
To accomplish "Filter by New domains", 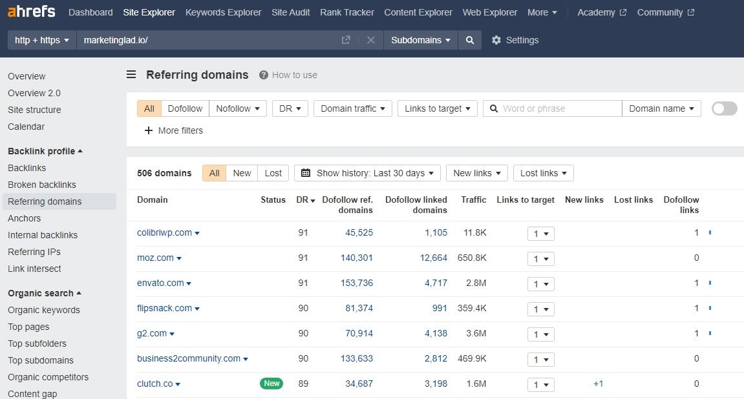I will tap(242, 173).
